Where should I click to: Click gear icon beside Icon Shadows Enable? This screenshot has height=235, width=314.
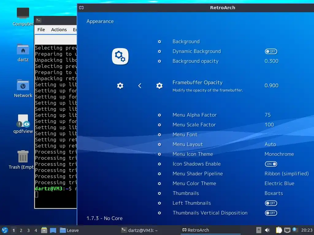click(x=159, y=164)
